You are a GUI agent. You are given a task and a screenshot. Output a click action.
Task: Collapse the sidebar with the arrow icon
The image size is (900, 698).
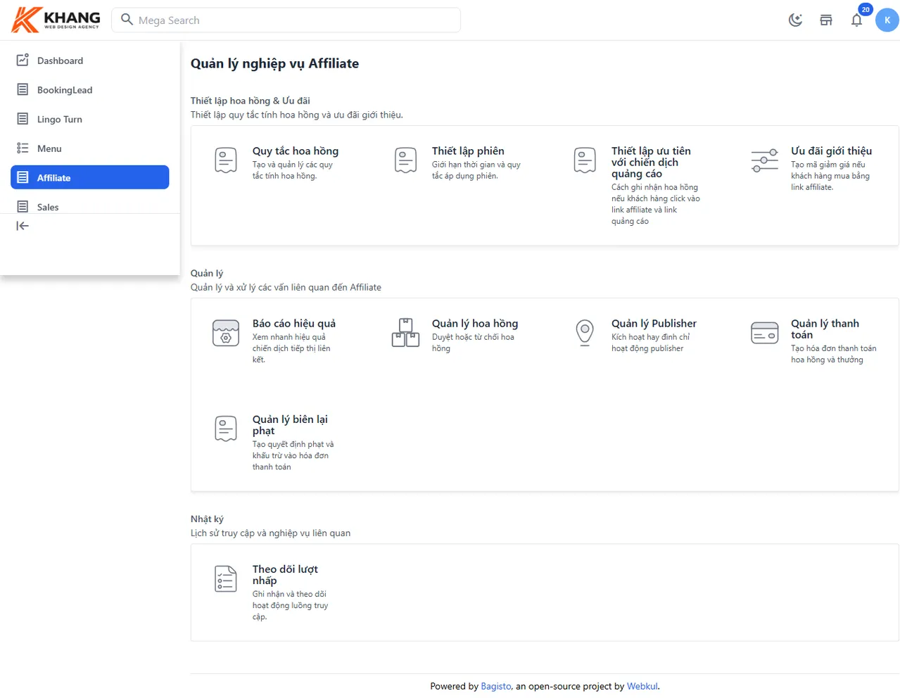tap(23, 226)
